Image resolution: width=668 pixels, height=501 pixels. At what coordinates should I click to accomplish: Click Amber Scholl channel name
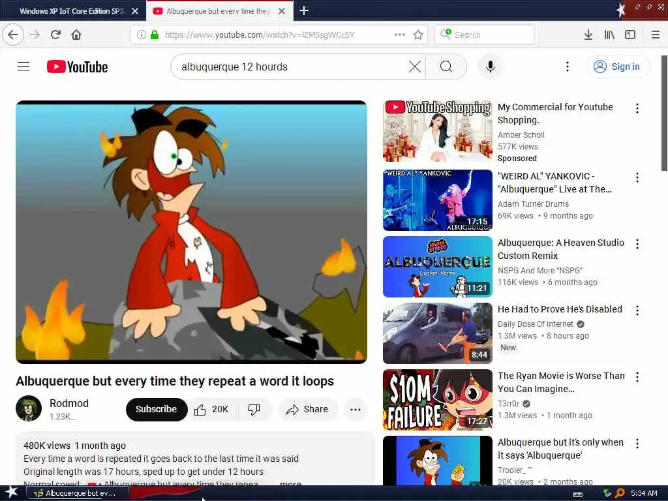[521, 134]
